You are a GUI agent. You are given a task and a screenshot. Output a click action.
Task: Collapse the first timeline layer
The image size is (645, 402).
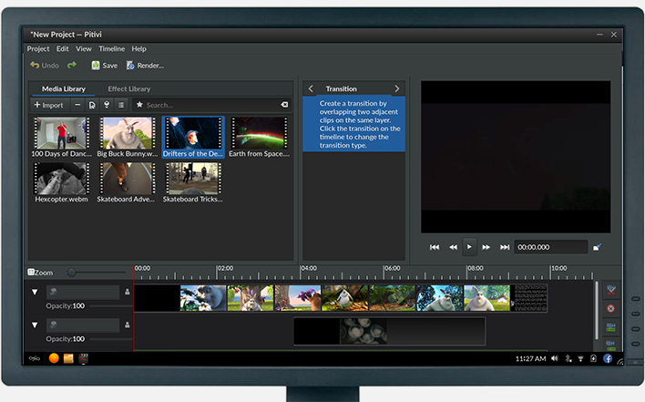35,293
